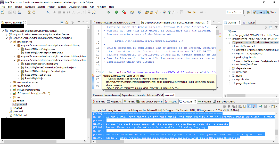The image size is (279, 144).
Task: Open the NoGoalSpecifiedException help link
Action: (x=180, y=138)
